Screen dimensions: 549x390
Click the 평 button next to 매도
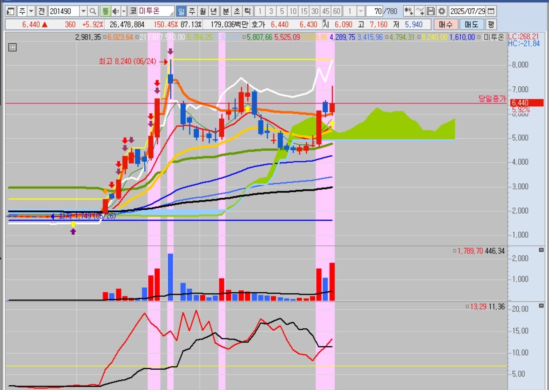491,25
